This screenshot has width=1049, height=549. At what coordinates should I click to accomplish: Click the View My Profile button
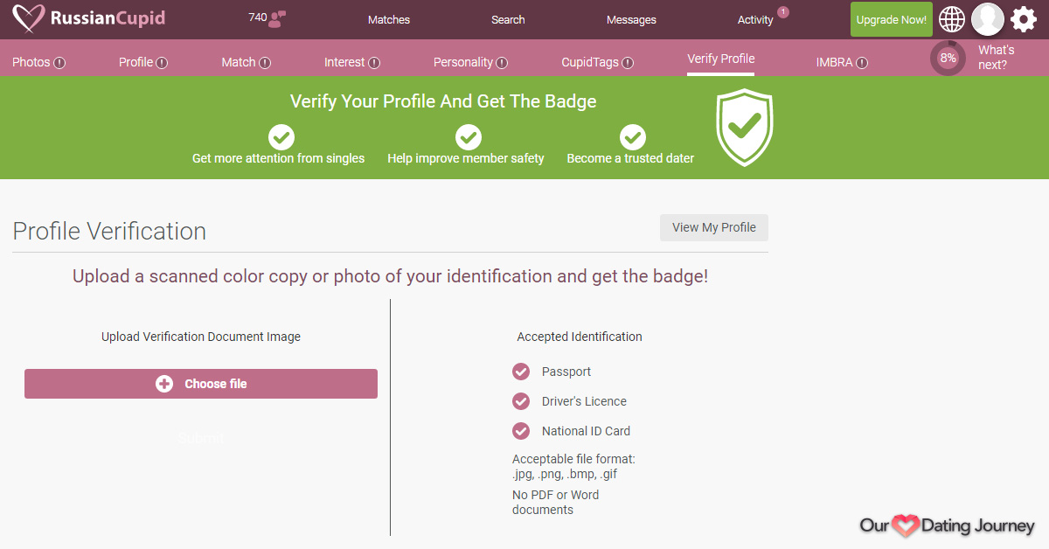(x=714, y=227)
